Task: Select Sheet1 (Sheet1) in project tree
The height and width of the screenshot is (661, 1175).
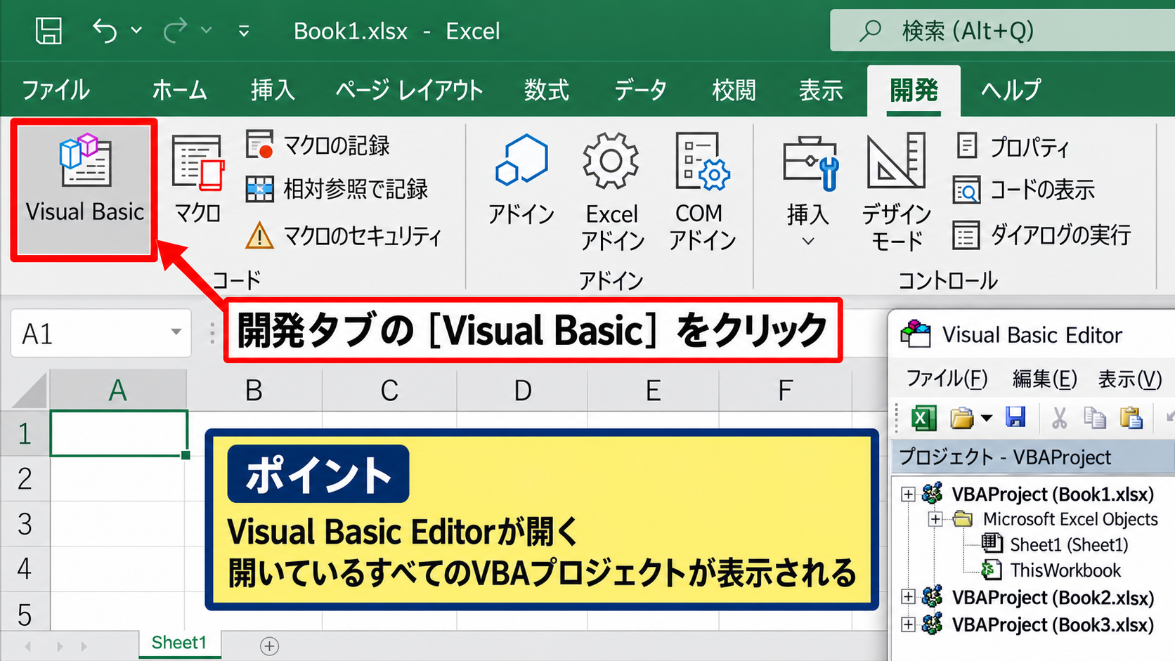Action: (x=1055, y=544)
